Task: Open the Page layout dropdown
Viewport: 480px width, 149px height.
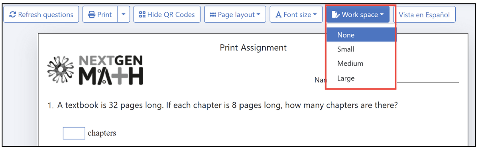Action: click(x=235, y=15)
